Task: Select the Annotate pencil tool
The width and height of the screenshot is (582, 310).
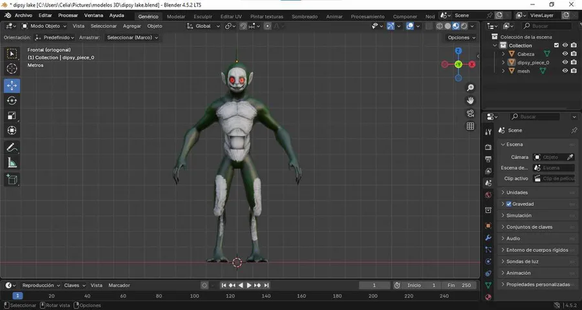Action: (12, 148)
